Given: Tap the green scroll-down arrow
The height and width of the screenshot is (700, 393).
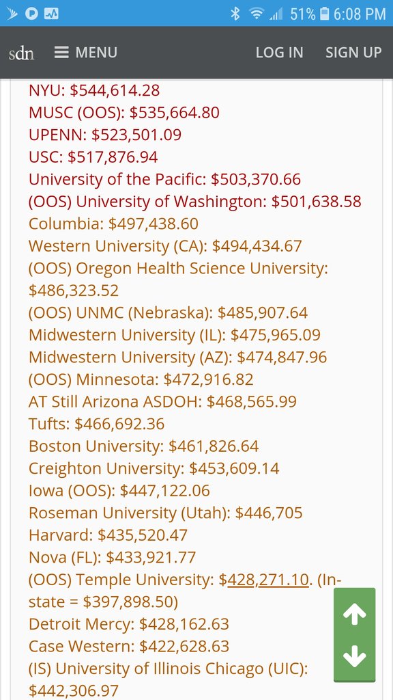Looking at the screenshot, I should pos(355,657).
